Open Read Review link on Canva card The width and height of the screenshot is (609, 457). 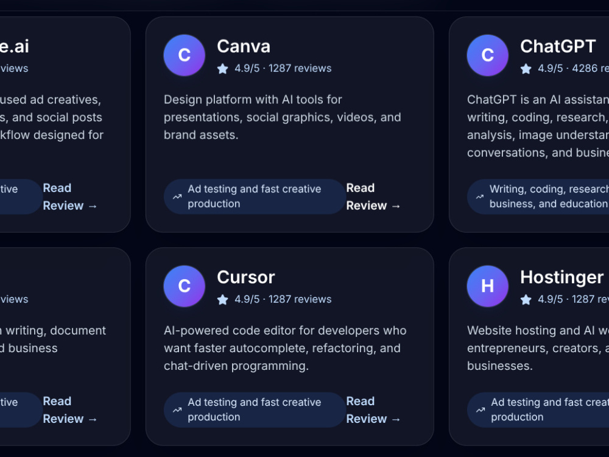pos(373,197)
